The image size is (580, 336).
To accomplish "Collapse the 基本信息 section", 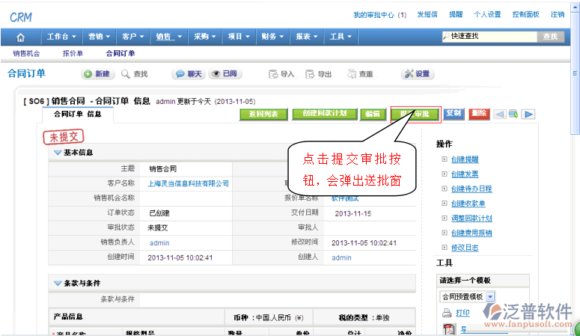I will click(x=58, y=153).
